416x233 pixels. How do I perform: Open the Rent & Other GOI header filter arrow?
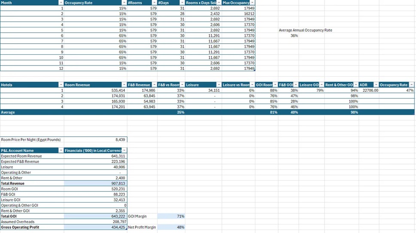[x=356, y=85]
